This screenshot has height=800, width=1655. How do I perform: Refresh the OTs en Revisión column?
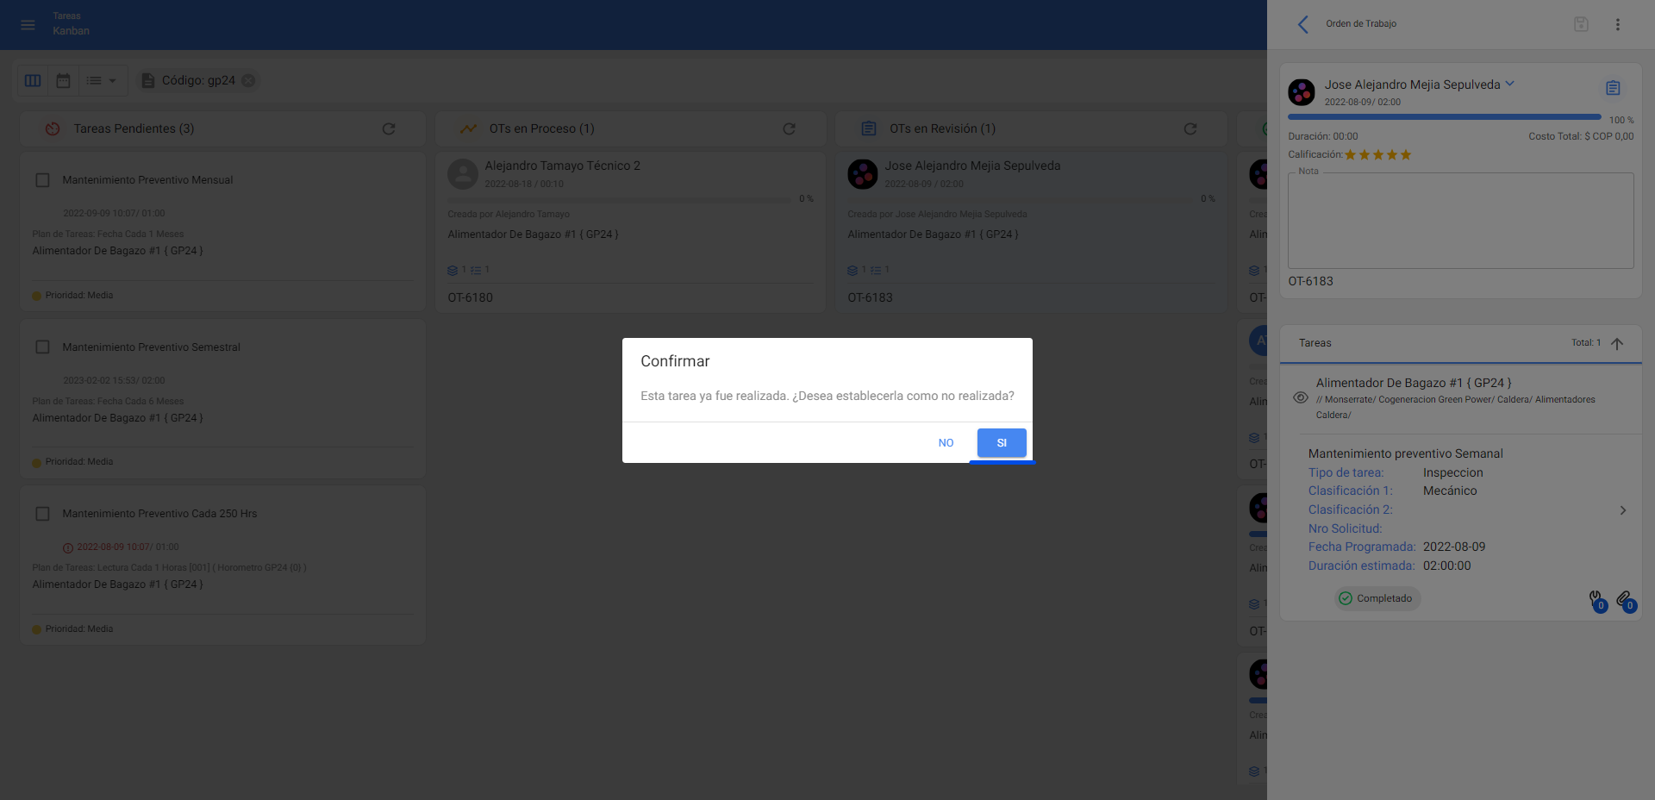(x=1190, y=128)
